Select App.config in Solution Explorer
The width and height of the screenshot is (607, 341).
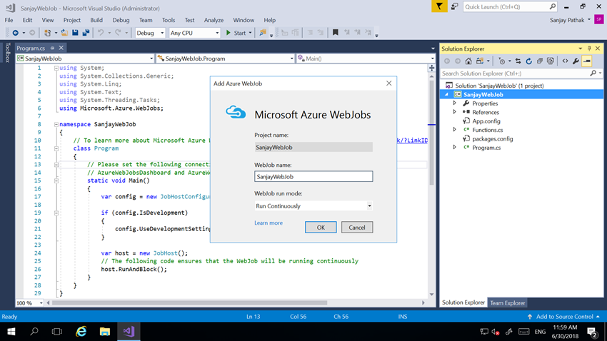(486, 121)
